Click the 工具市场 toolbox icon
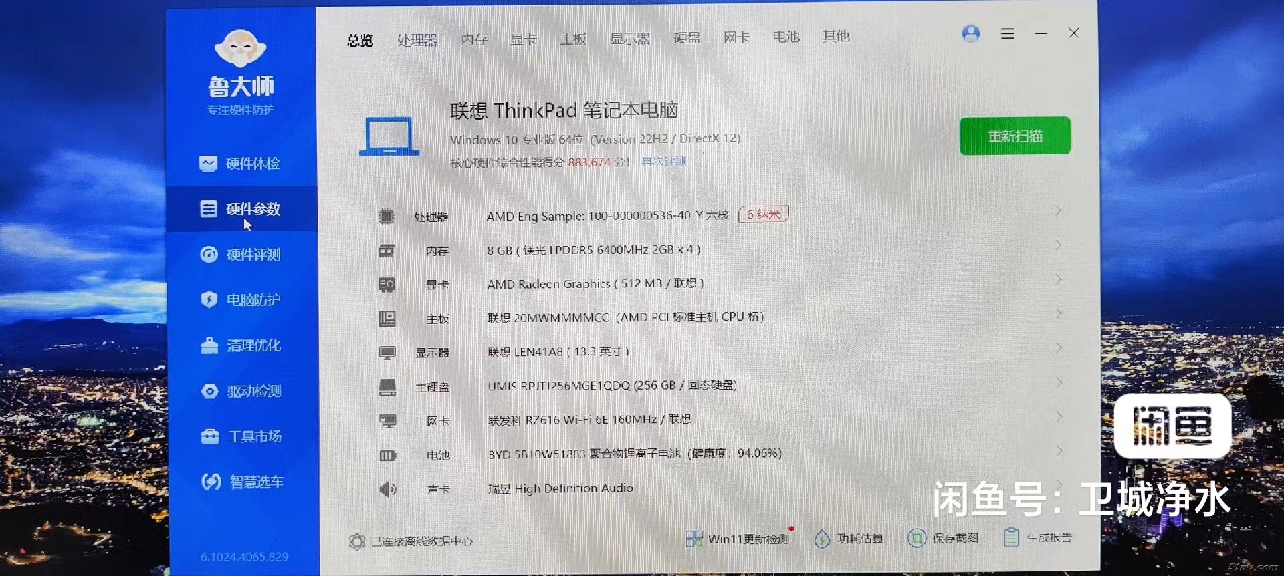 tap(210, 436)
